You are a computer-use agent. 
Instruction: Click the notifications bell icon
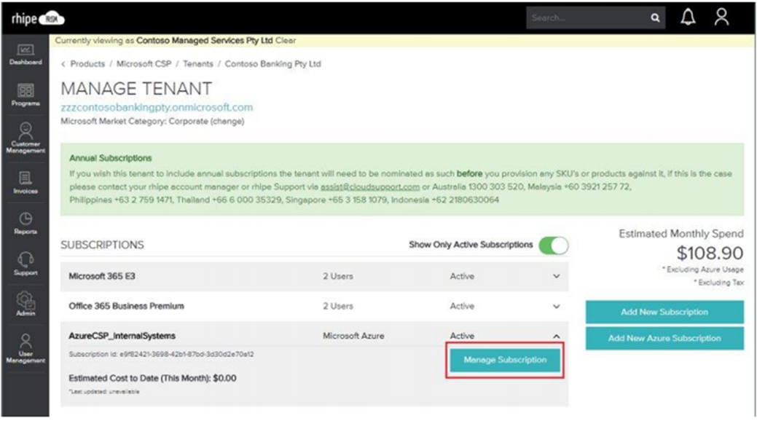coord(688,17)
